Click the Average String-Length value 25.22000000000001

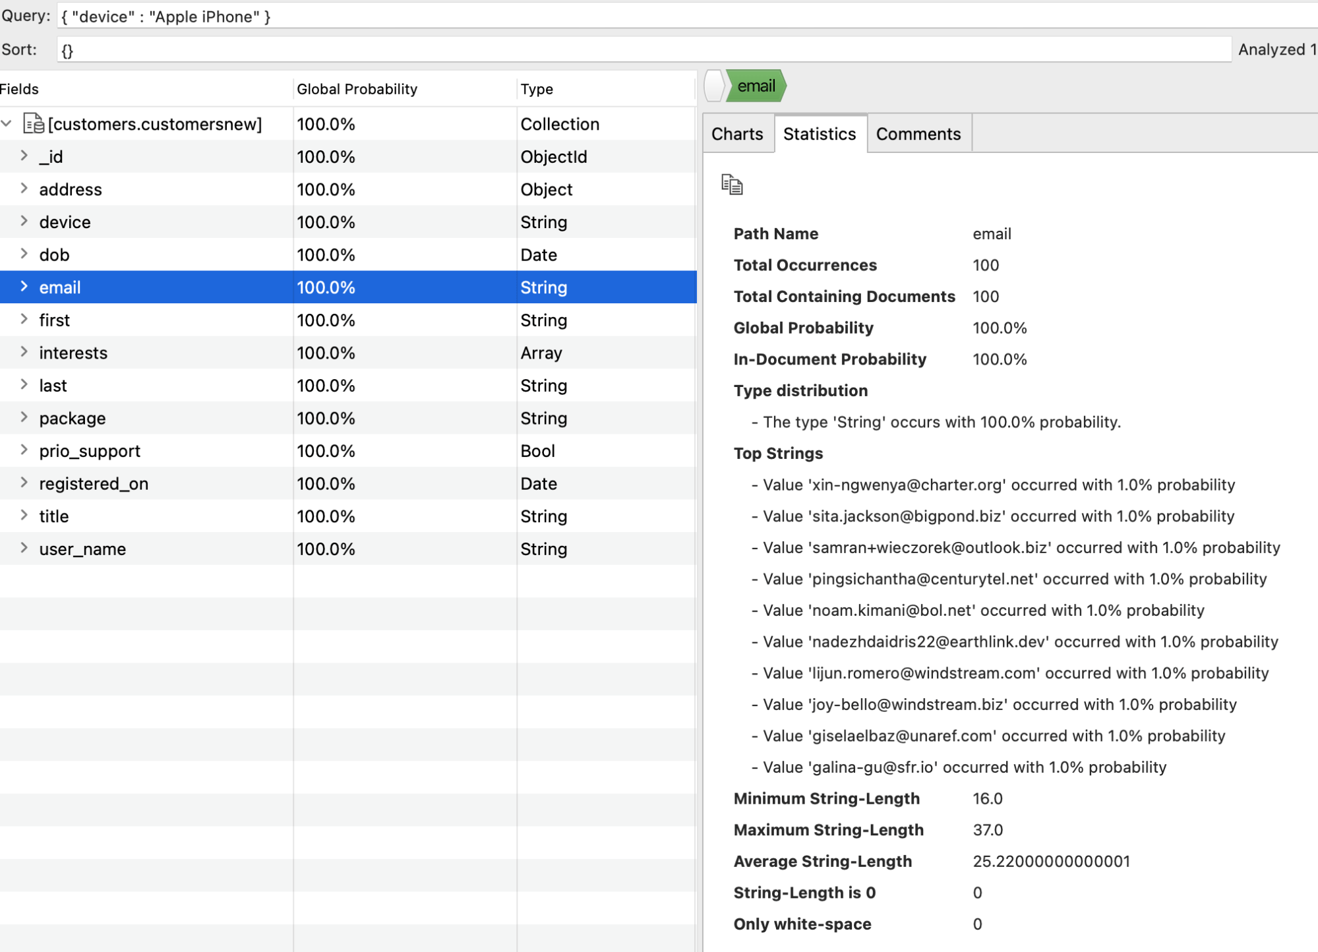pyautogui.click(x=1052, y=862)
